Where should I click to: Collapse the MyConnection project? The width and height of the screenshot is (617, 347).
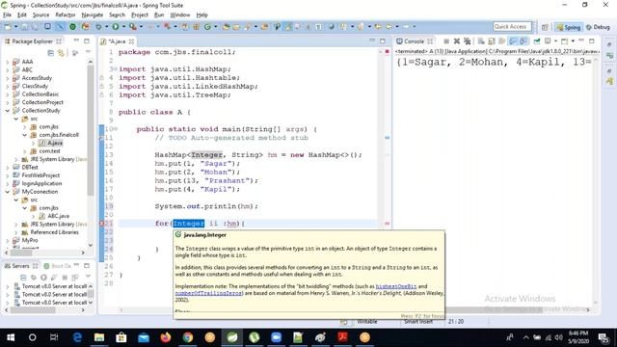[x=7, y=192]
